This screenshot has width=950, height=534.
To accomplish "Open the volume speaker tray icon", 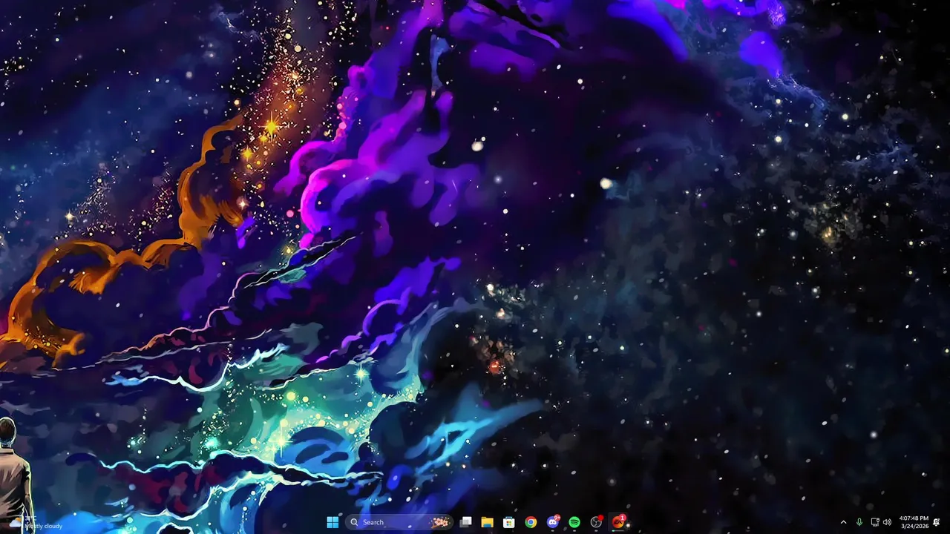I will click(887, 522).
